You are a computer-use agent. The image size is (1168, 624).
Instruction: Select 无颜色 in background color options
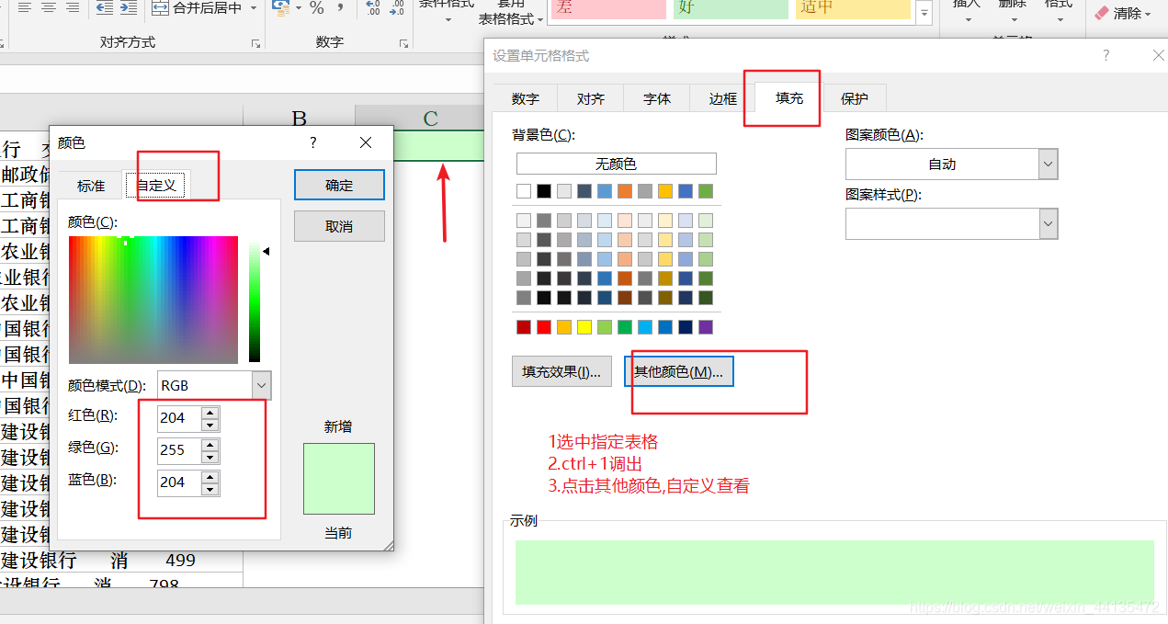(x=616, y=163)
